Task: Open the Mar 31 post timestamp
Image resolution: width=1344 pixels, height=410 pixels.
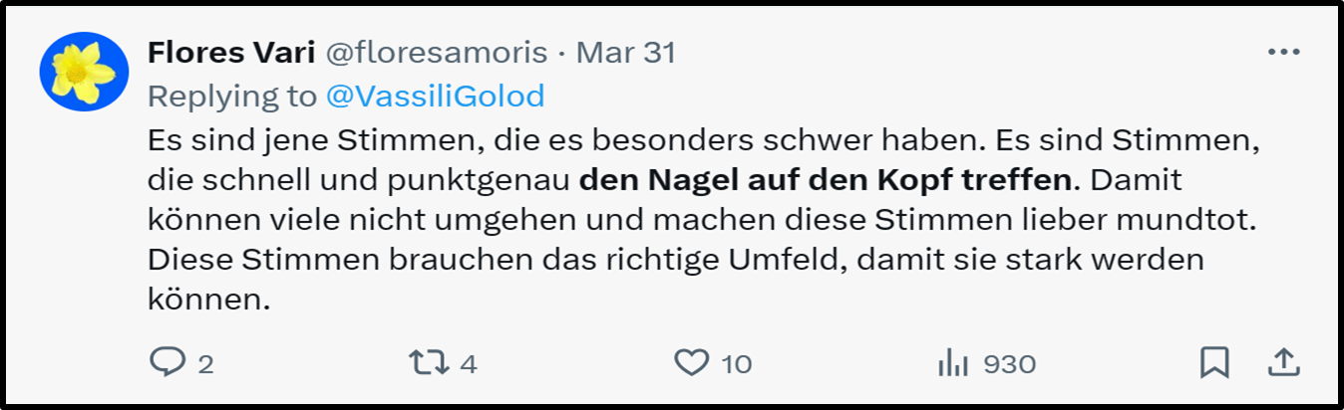Action: tap(626, 53)
